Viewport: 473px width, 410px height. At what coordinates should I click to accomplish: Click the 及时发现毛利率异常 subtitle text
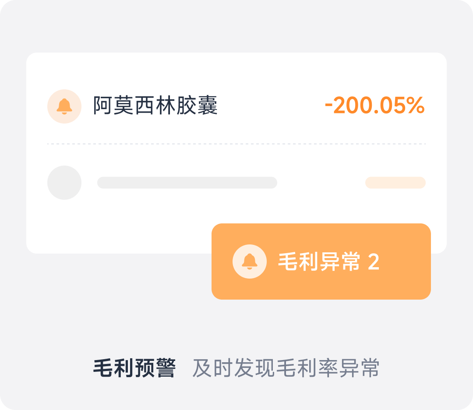coord(286,369)
